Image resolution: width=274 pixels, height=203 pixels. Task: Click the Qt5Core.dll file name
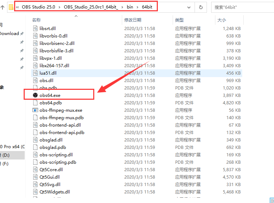tap(51, 169)
